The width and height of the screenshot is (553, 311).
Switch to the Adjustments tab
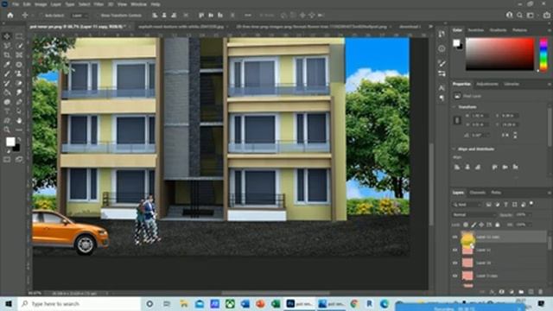[487, 85]
